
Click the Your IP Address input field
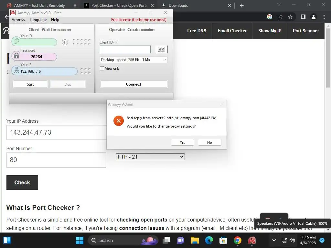56,132
